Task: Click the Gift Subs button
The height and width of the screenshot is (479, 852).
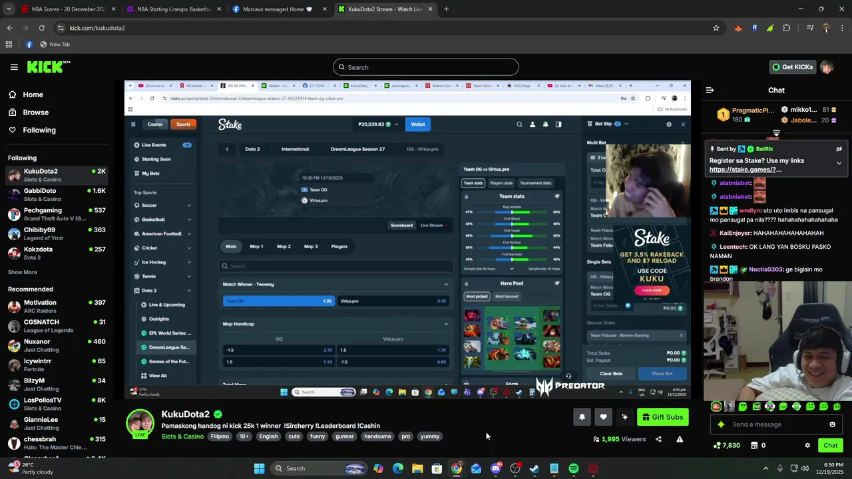Action: pyautogui.click(x=662, y=417)
